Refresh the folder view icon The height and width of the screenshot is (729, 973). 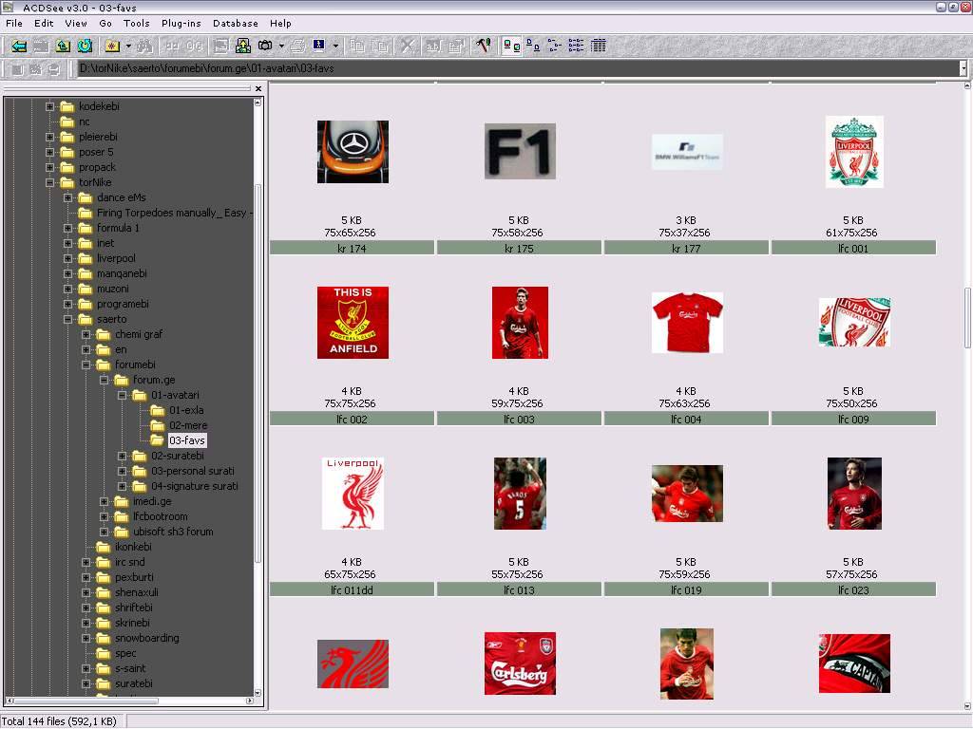click(x=85, y=46)
